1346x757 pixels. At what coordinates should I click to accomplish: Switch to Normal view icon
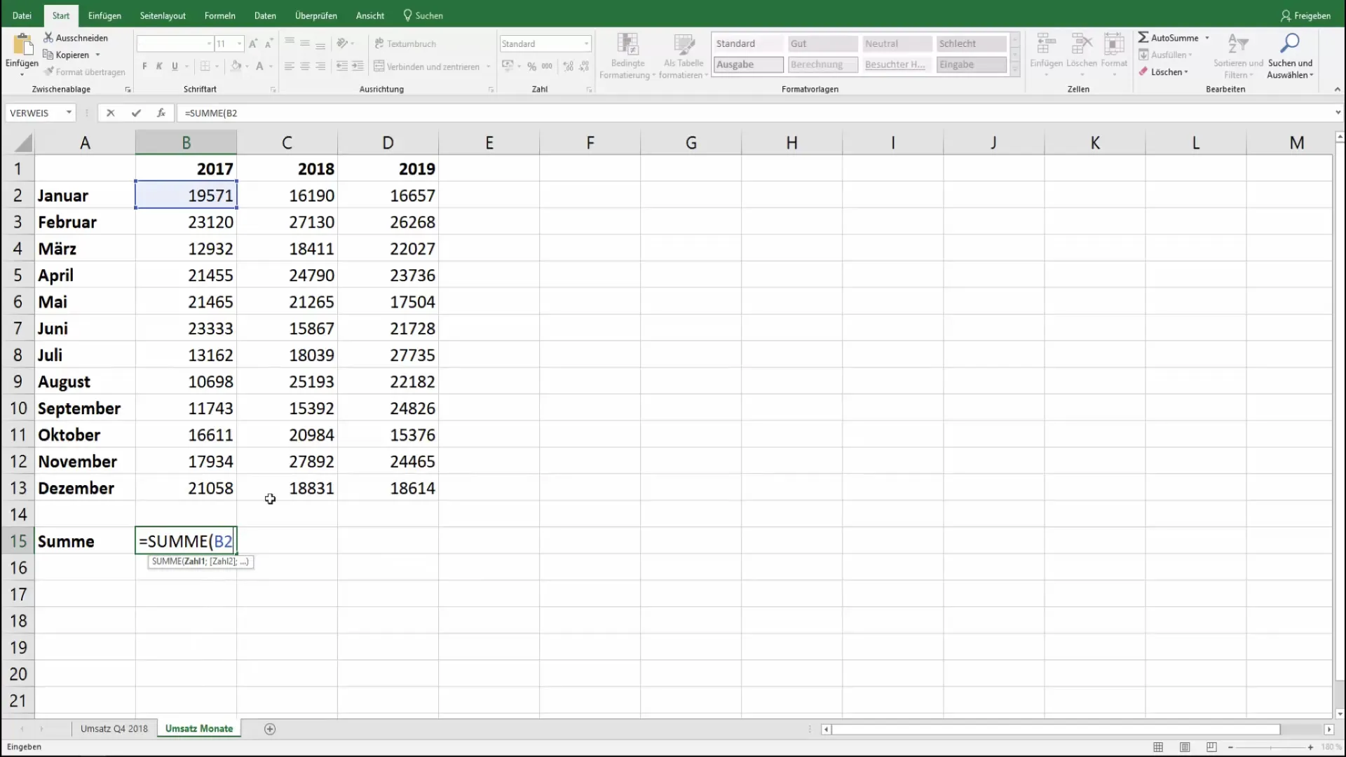[x=1158, y=747]
